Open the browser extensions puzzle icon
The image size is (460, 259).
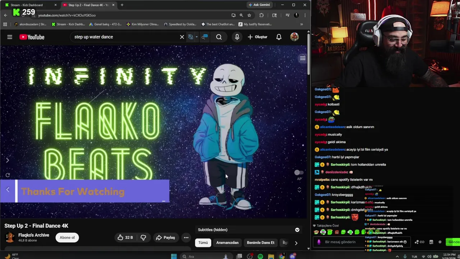point(261,15)
